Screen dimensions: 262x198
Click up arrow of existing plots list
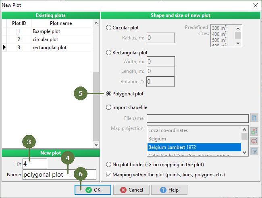click(x=96, y=23)
